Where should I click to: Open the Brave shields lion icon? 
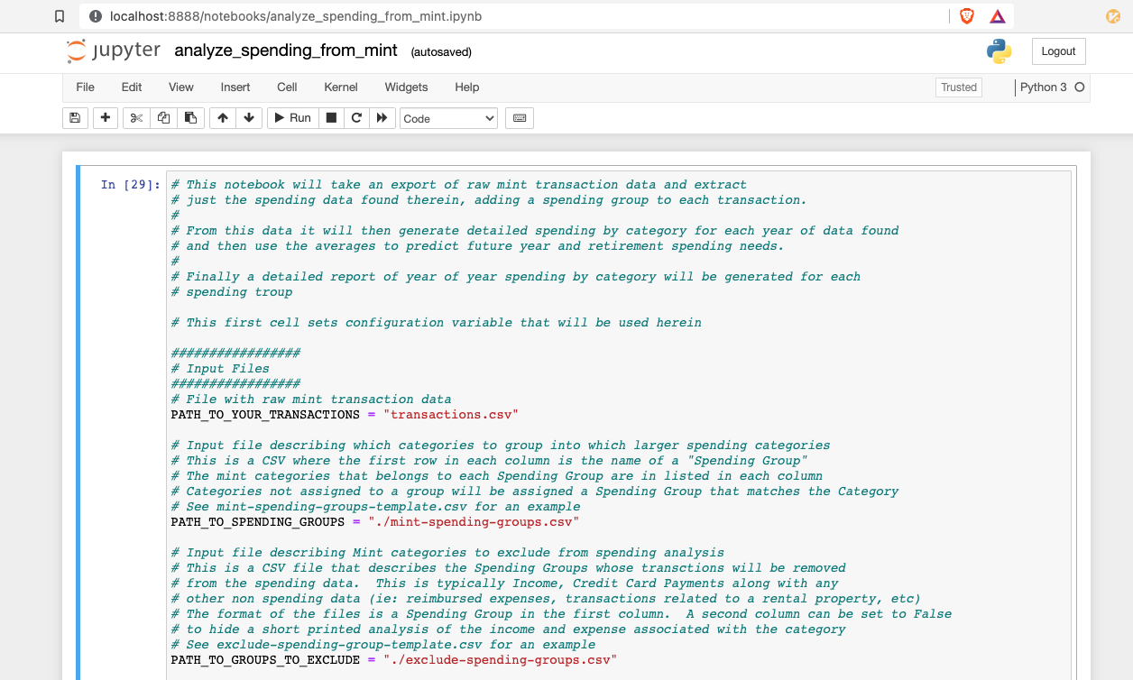coord(967,16)
